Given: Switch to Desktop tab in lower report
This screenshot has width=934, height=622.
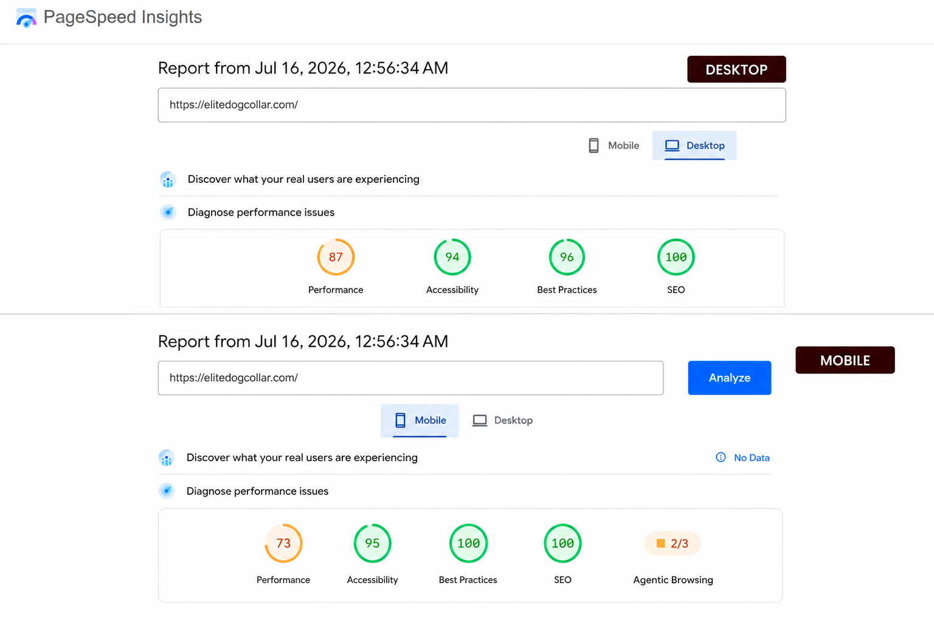Looking at the screenshot, I should click(x=503, y=420).
